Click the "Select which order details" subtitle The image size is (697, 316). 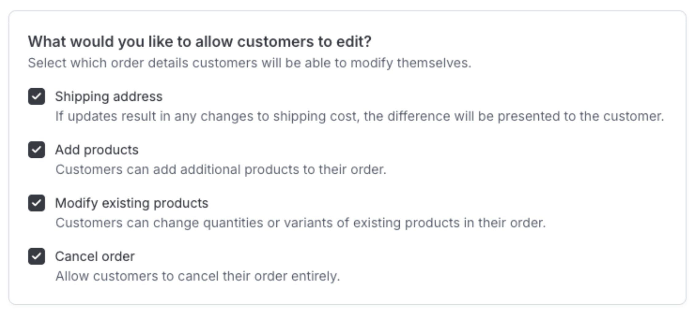point(249,63)
